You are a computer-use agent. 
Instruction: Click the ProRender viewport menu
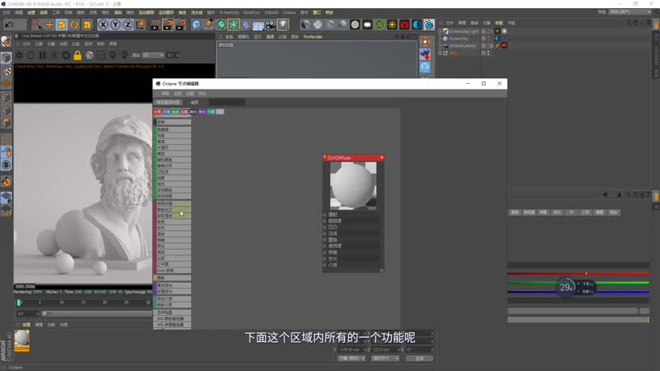pos(313,36)
